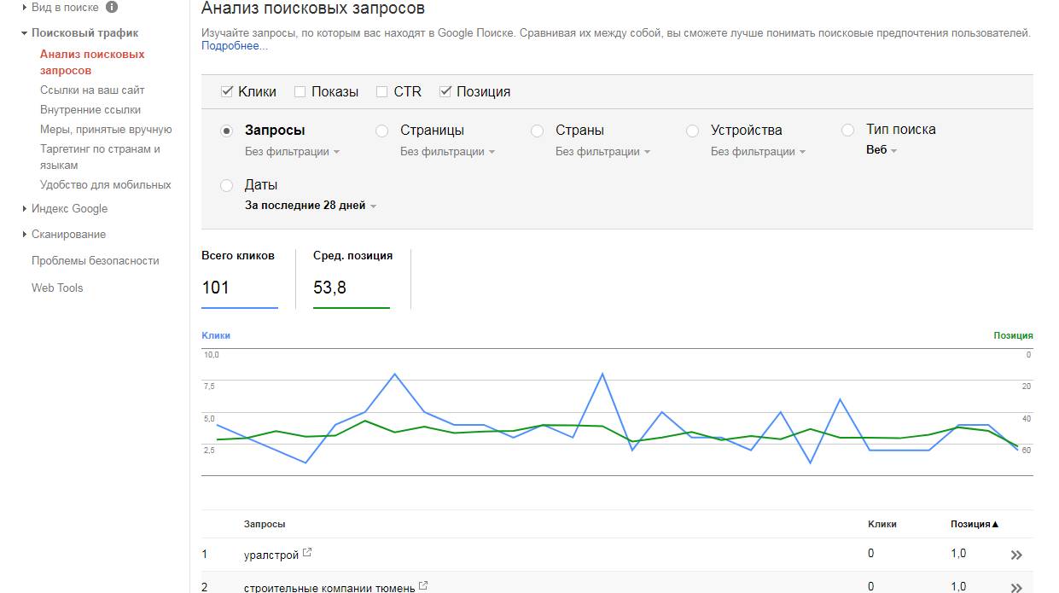Open the За последние 28 дней dropdown
The width and height of the screenshot is (1059, 593).
click(311, 206)
